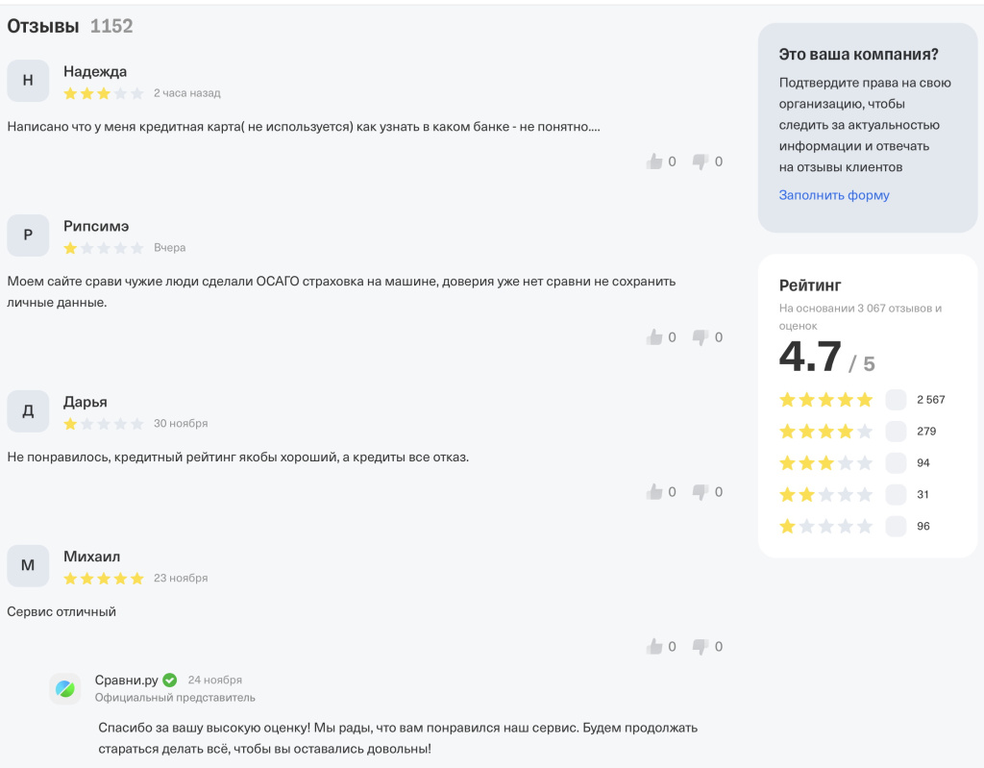Click thumbs down on Рипсимэ's review
The width and height of the screenshot is (984, 768).
point(701,337)
